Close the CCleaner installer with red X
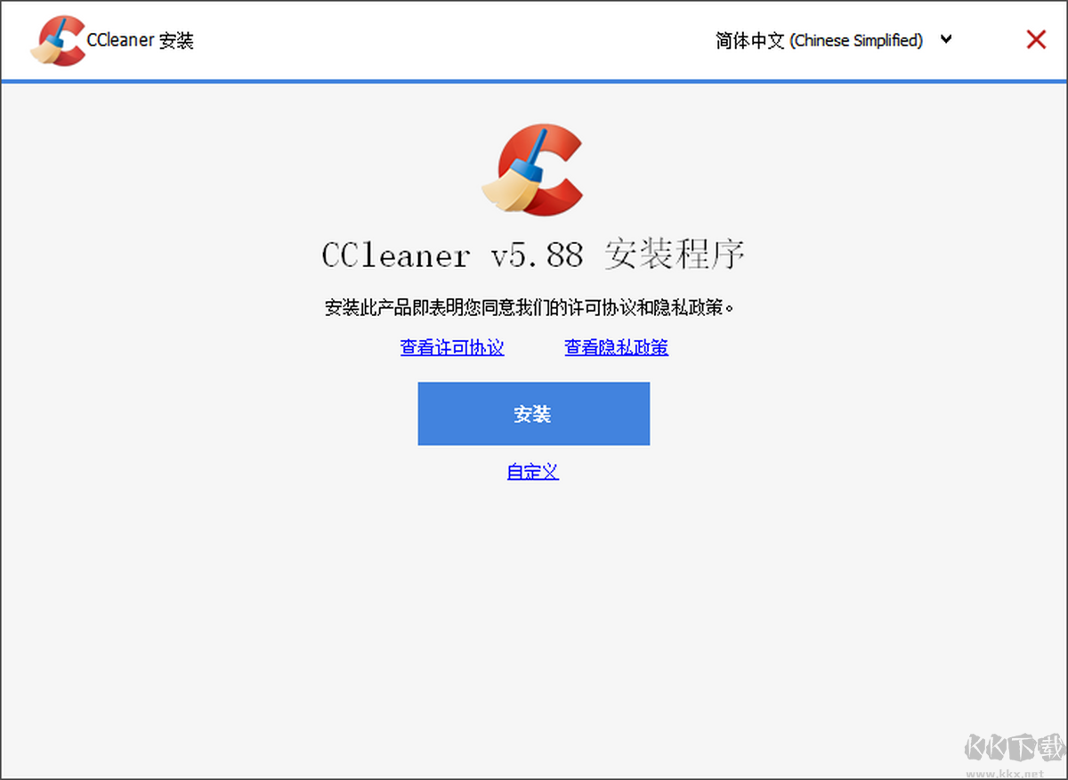This screenshot has width=1068, height=780. (x=1036, y=39)
